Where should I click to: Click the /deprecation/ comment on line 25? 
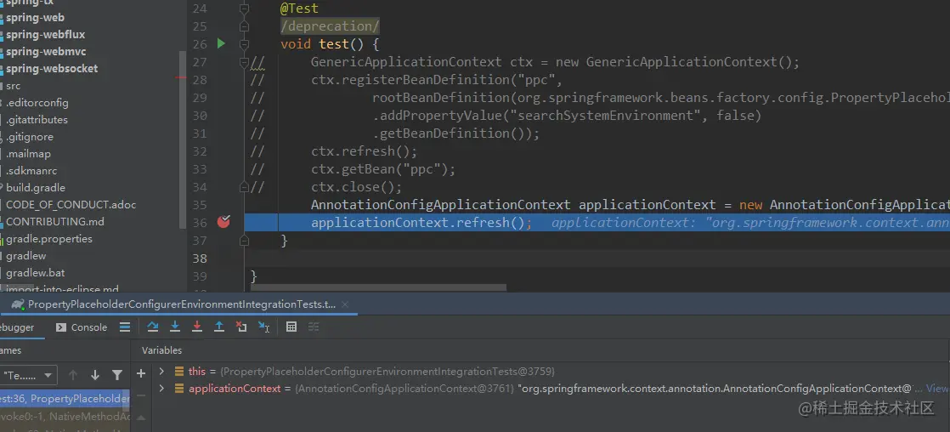pyautogui.click(x=331, y=26)
